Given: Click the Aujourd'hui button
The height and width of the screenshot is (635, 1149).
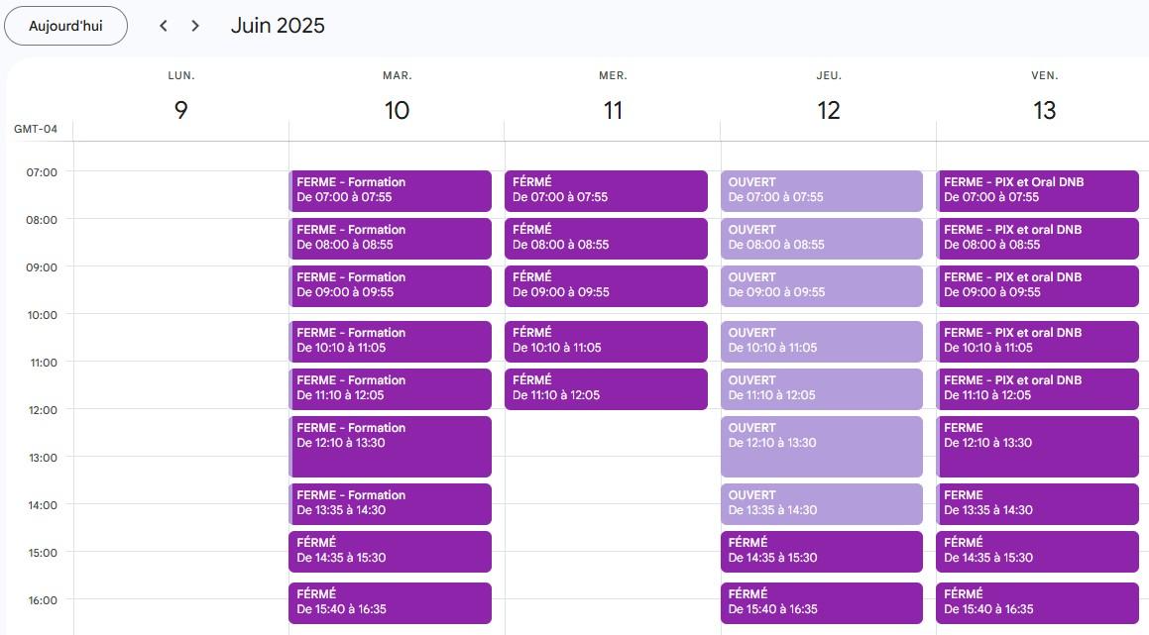Looking at the screenshot, I should [65, 26].
